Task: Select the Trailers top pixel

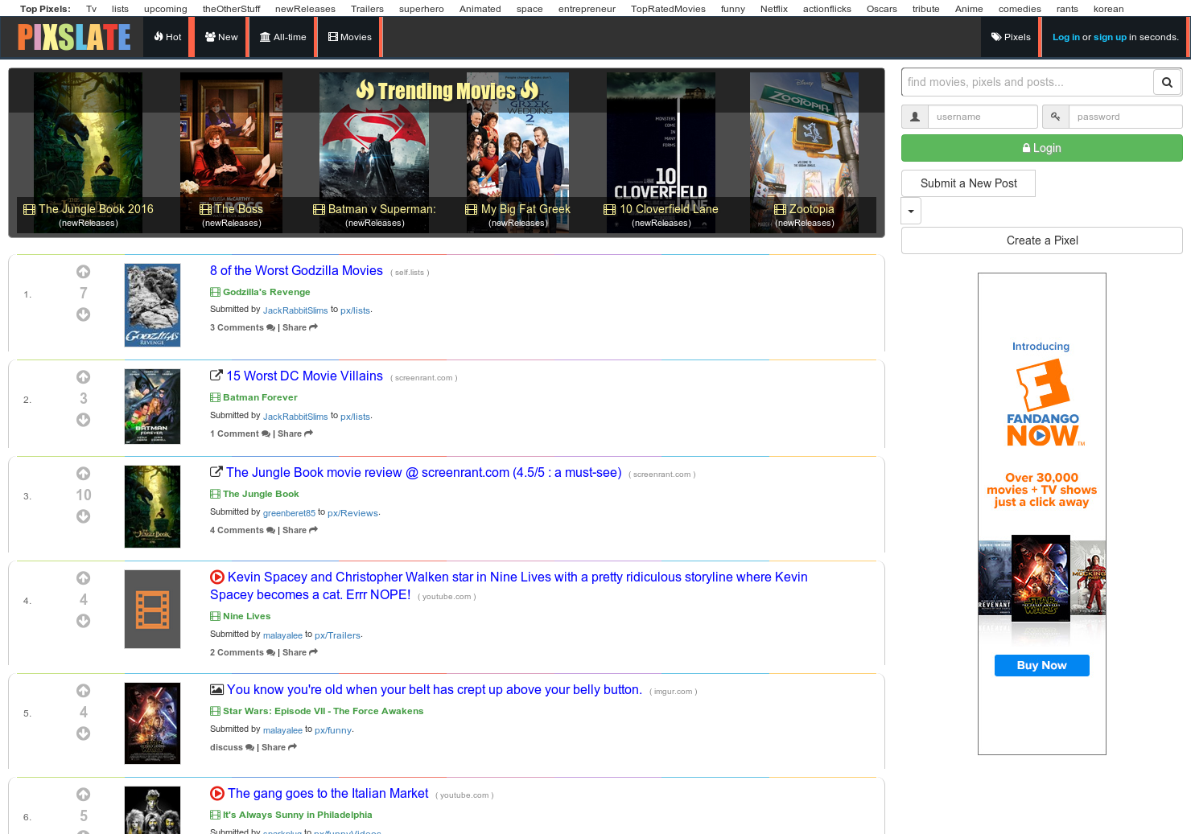Action: point(367,9)
